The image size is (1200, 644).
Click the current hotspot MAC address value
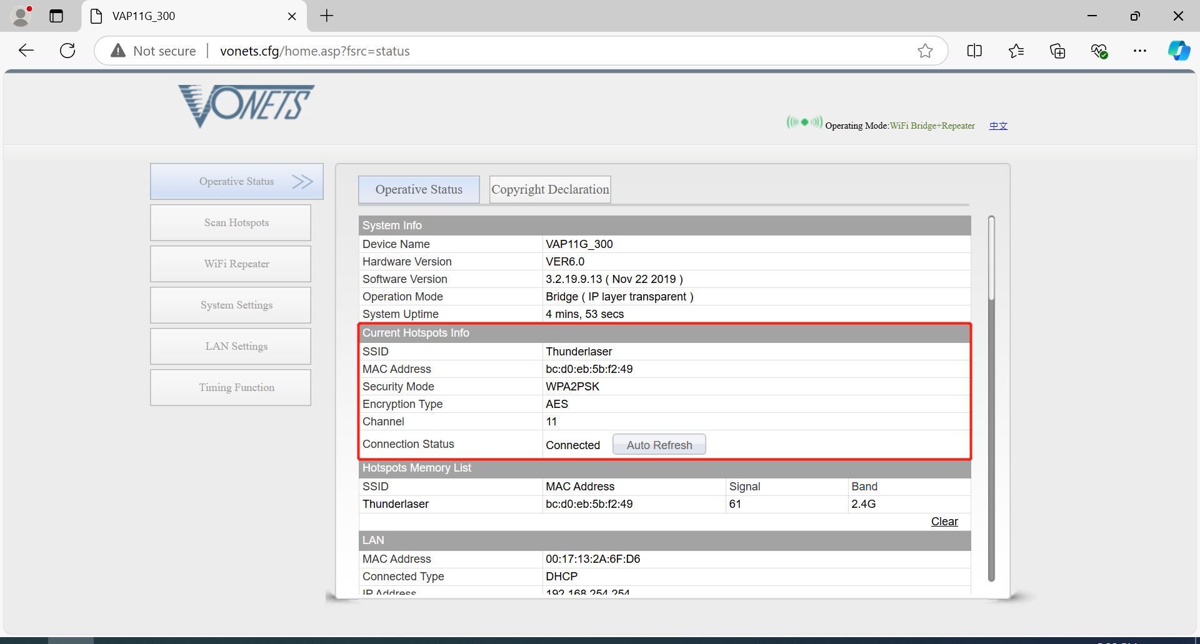pos(589,369)
